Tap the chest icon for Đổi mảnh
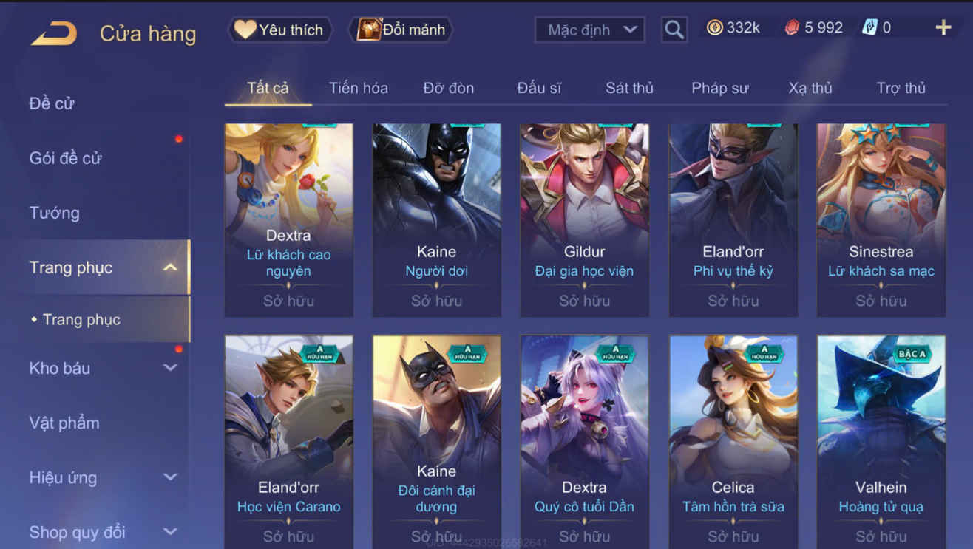Viewport: 973px width, 549px height. click(369, 30)
